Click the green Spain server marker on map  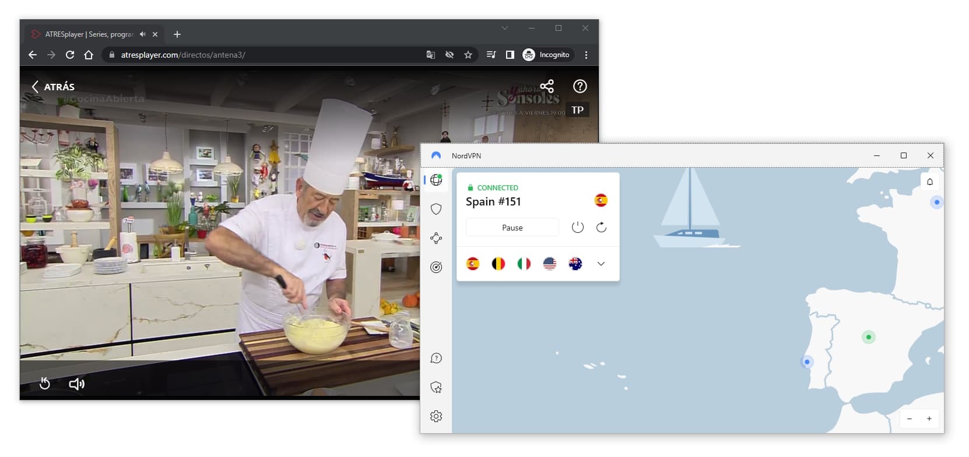click(x=869, y=337)
